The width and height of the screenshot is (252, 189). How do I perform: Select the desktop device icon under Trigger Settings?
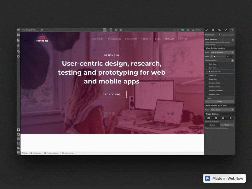(209, 118)
